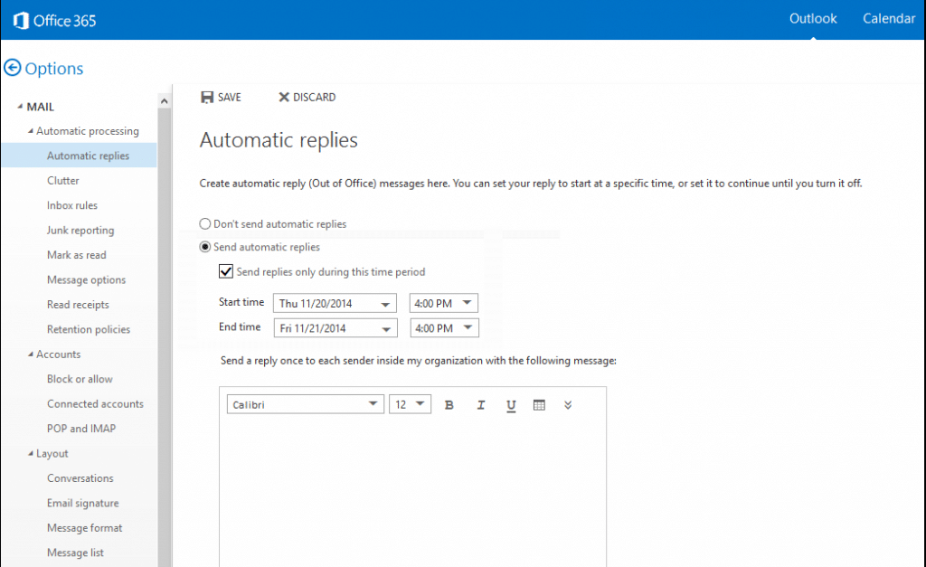
Task: Select Don't send automatic replies option
Action: pos(205,223)
